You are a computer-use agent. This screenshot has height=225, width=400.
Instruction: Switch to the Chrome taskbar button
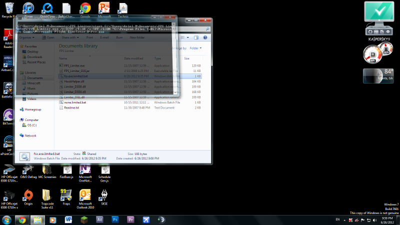coord(22,220)
